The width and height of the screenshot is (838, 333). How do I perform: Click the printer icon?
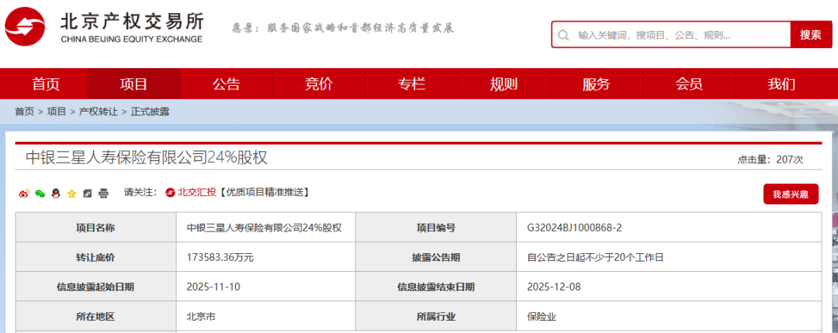click(x=104, y=193)
